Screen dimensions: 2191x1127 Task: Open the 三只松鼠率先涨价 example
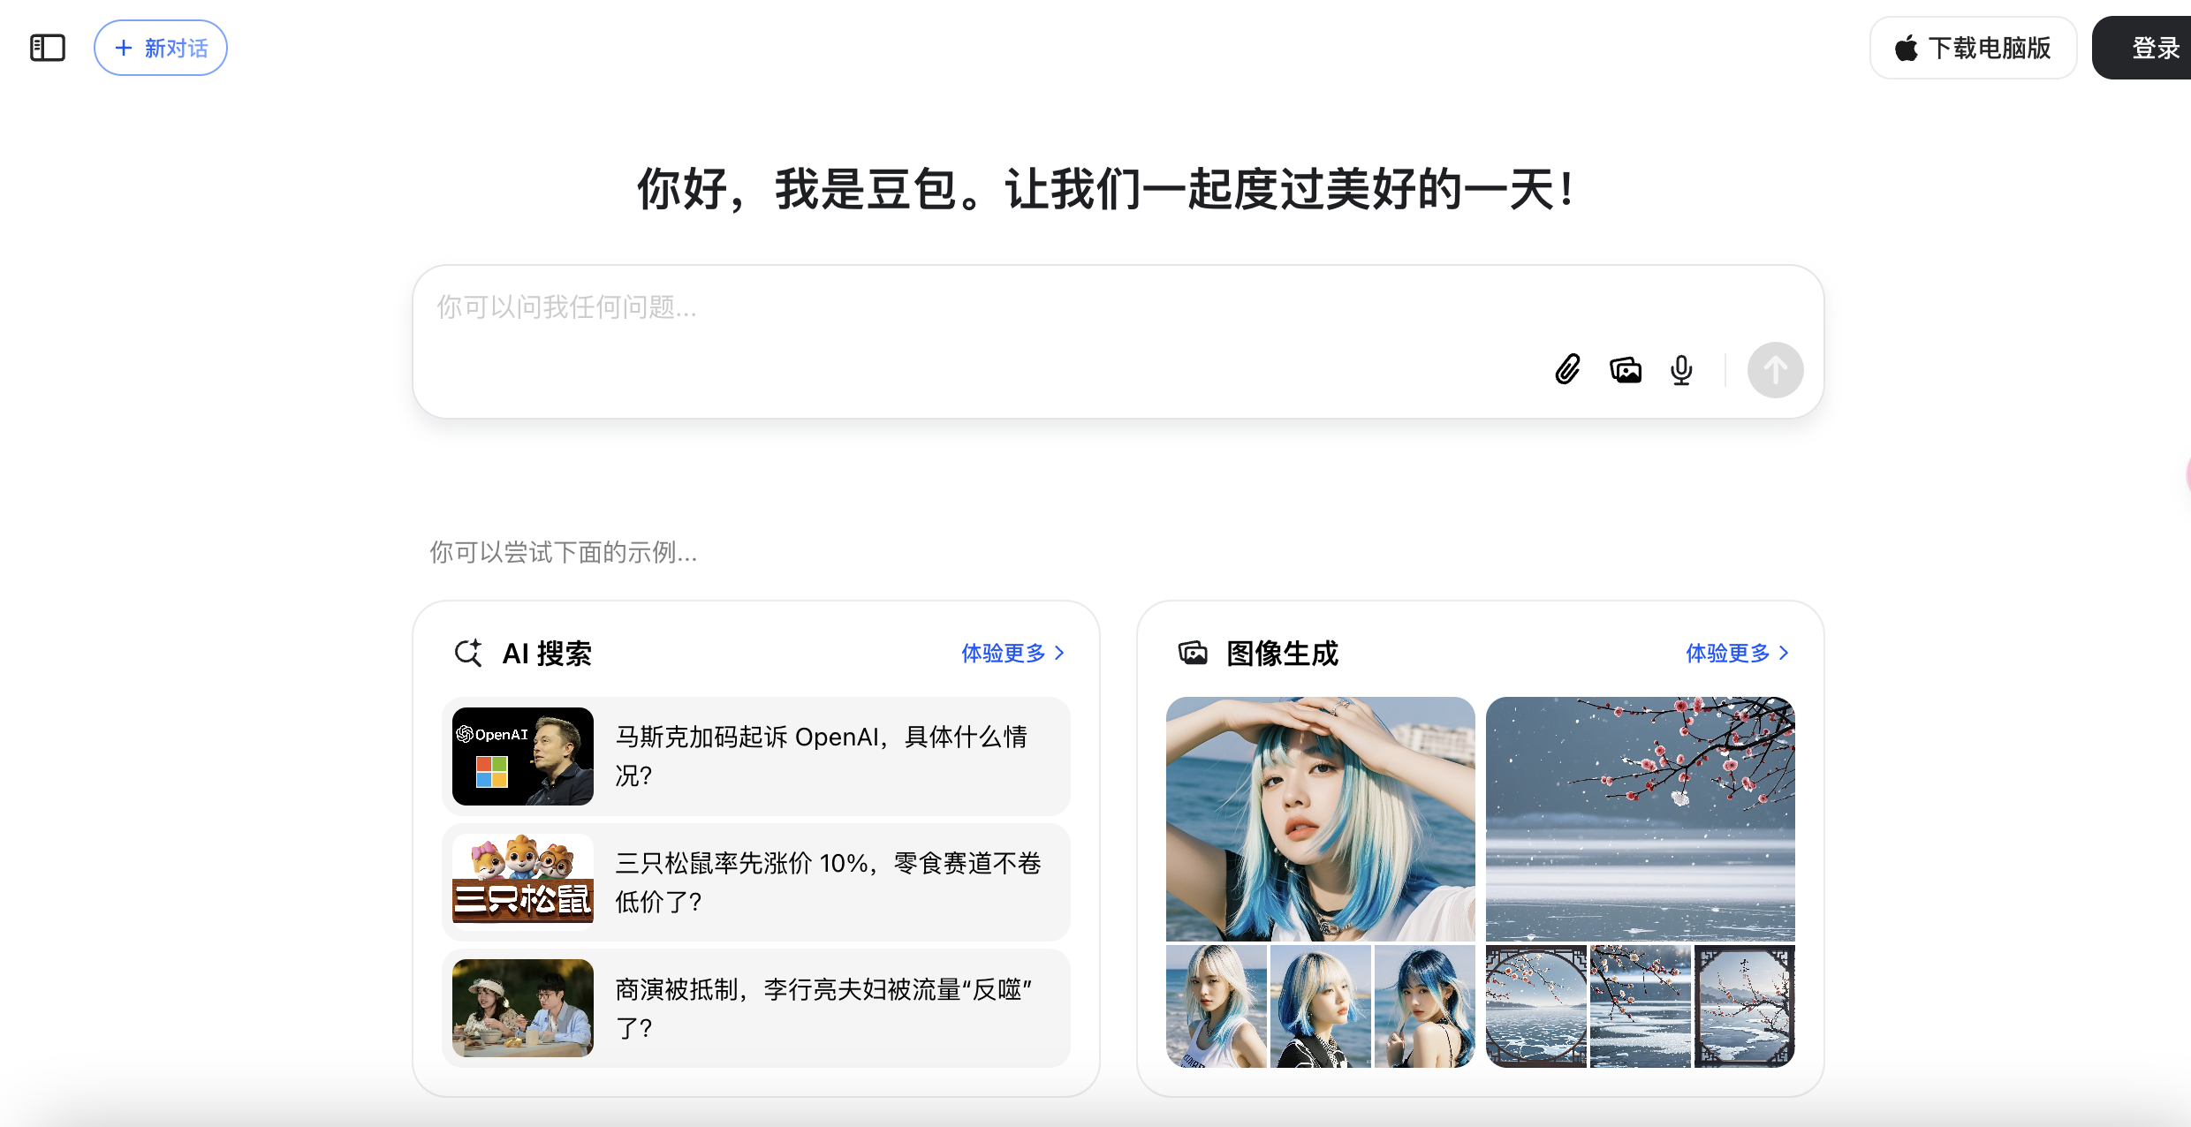tap(756, 882)
